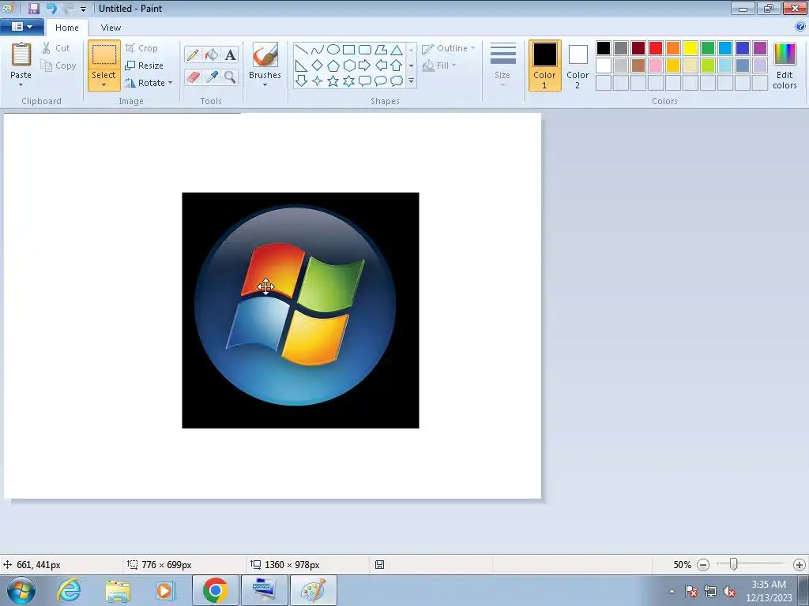Choose the Pentagon shape
Screen dimensions: 809x606
pyautogui.click(x=333, y=65)
